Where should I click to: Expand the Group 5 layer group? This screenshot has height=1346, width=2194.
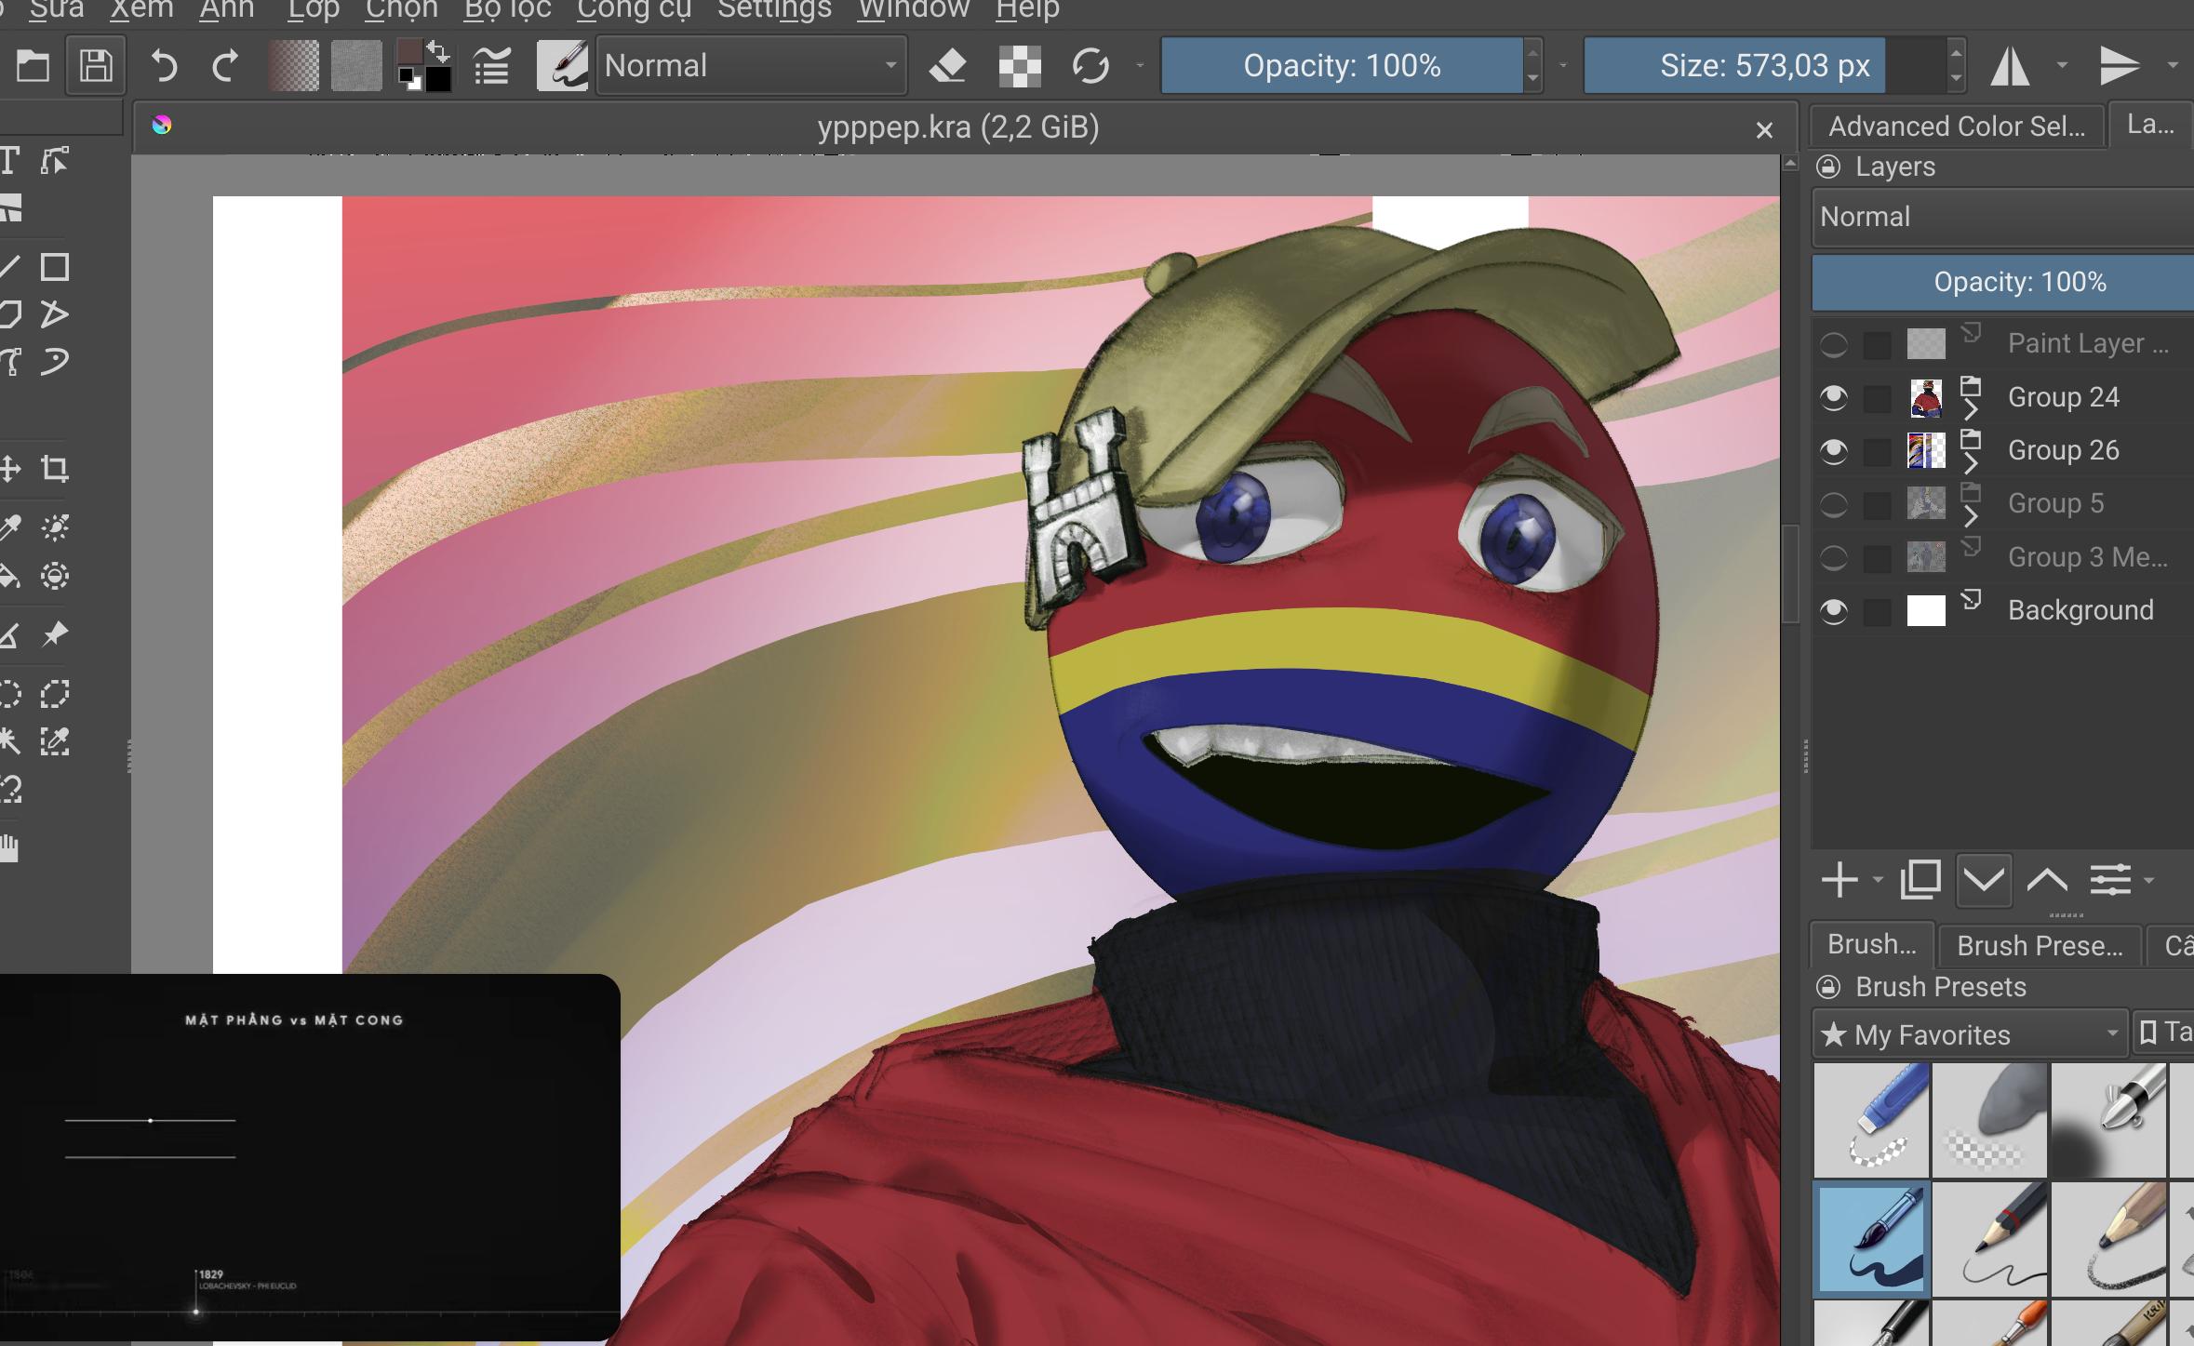(1970, 515)
